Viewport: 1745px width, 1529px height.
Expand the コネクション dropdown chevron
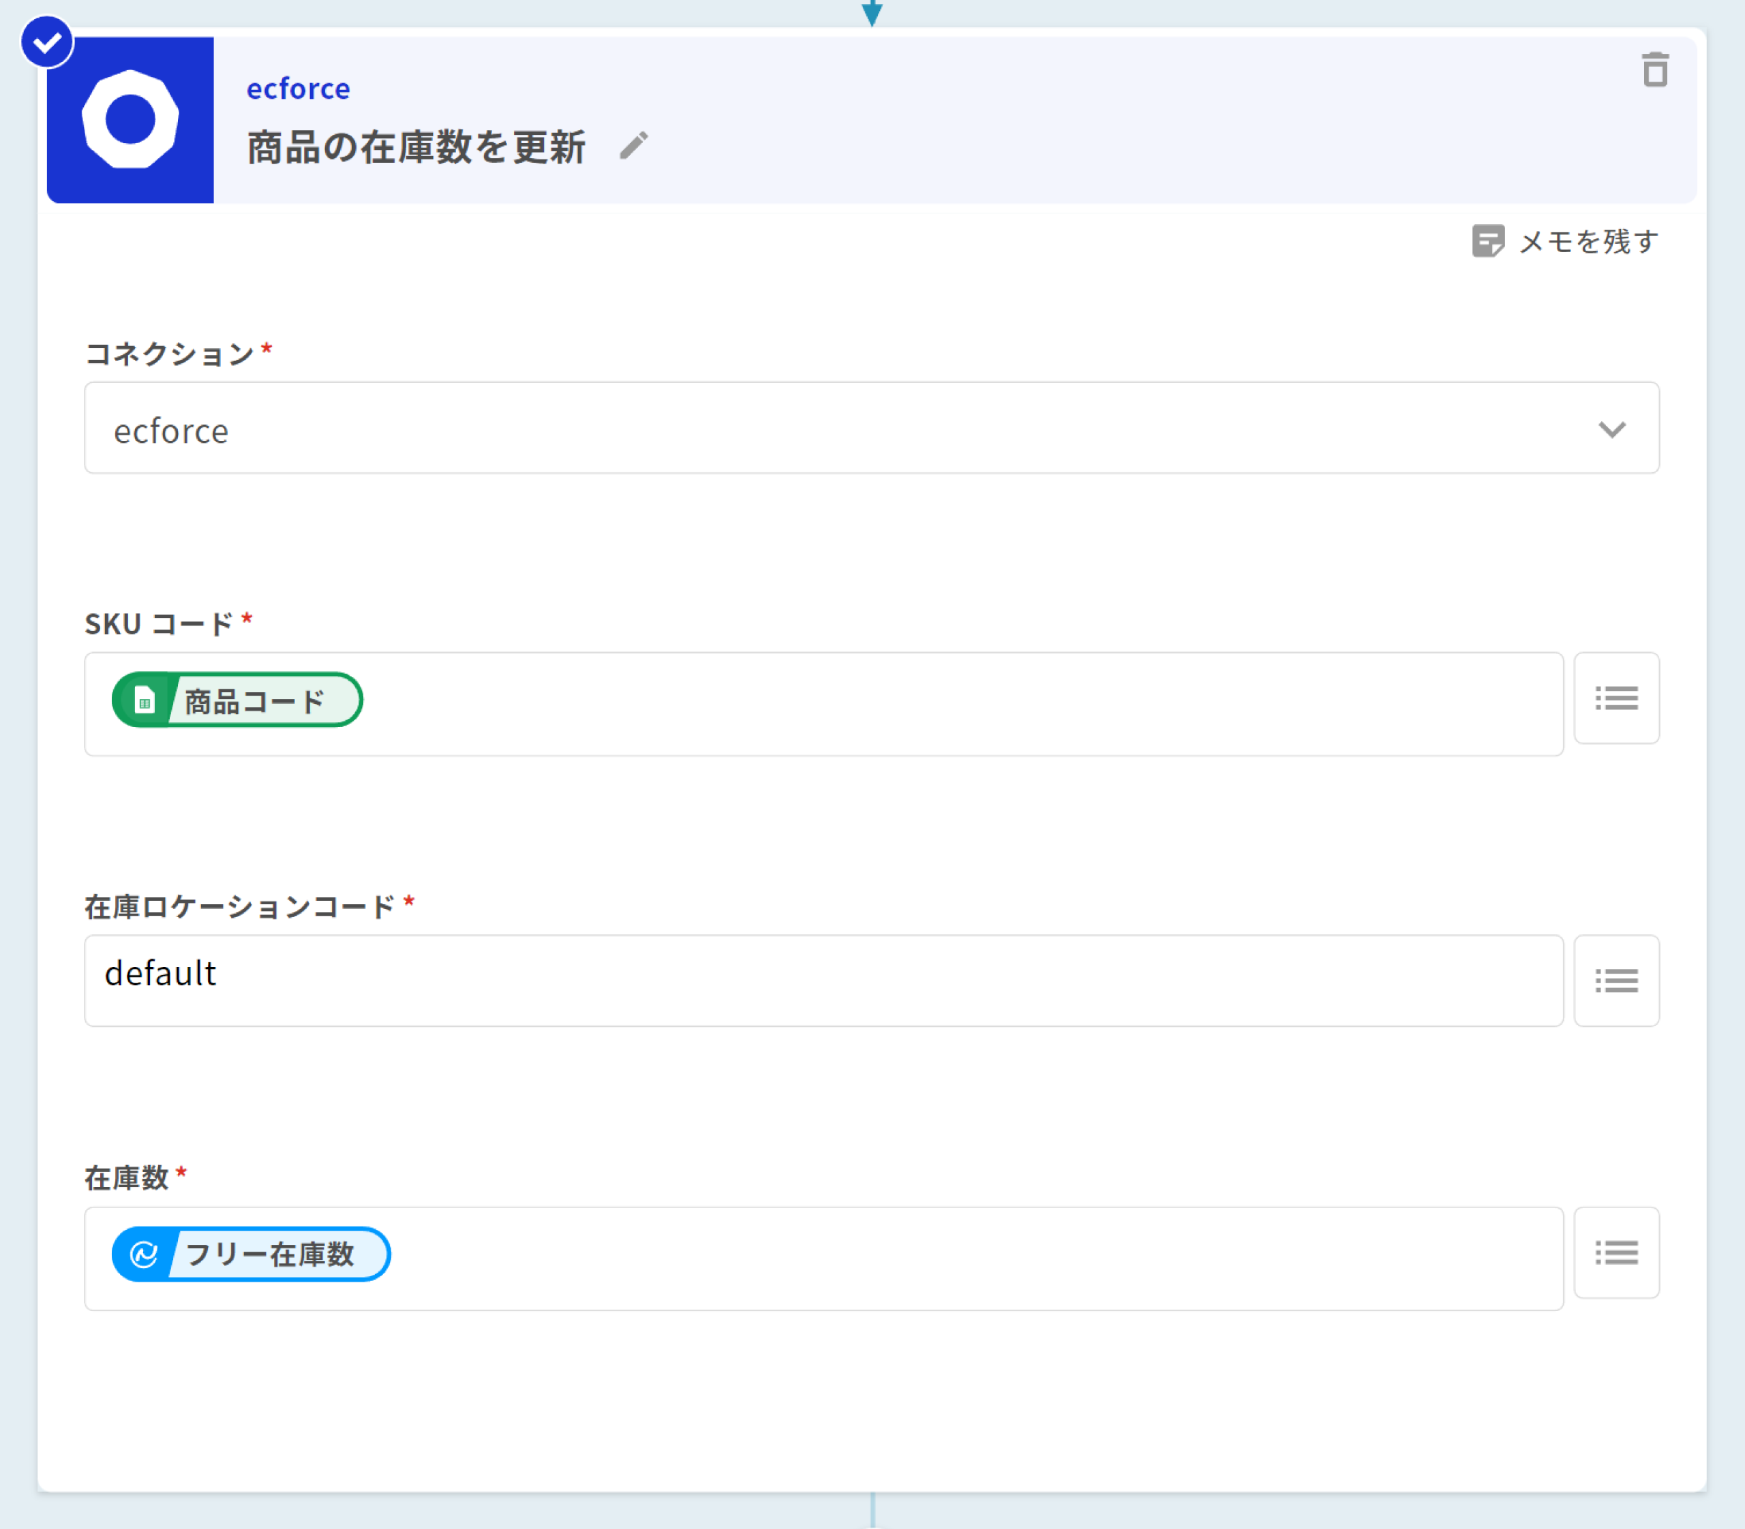click(1611, 429)
